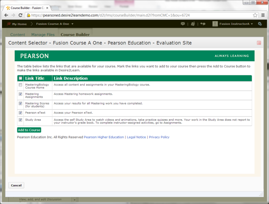Toggle the select-all checkbox in table header
The image size is (269, 204).
click(20, 78)
